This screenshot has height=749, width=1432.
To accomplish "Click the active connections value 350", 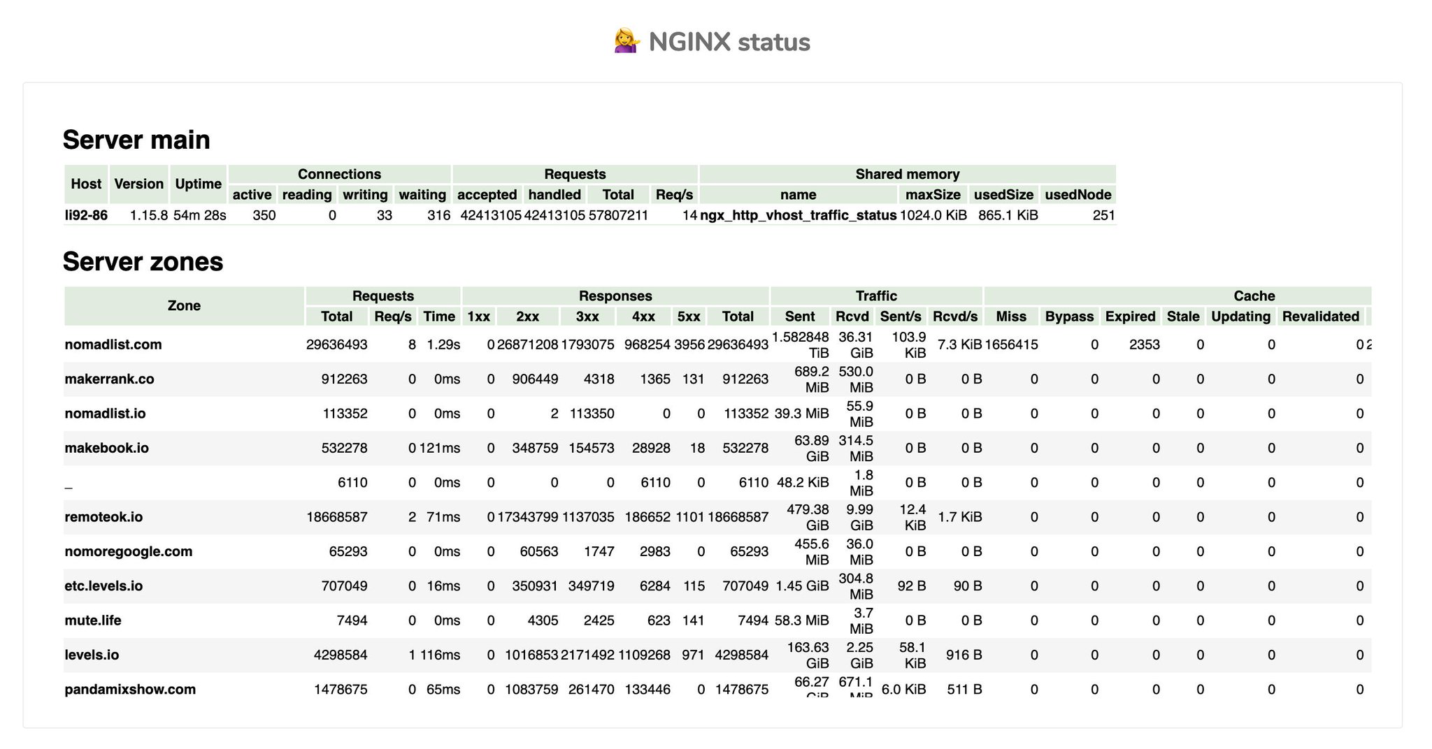I will click(x=264, y=215).
